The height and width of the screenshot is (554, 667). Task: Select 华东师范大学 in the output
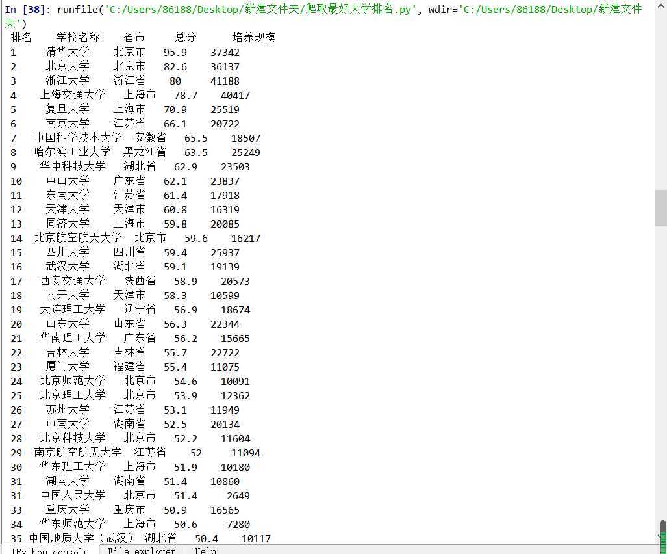[73, 524]
